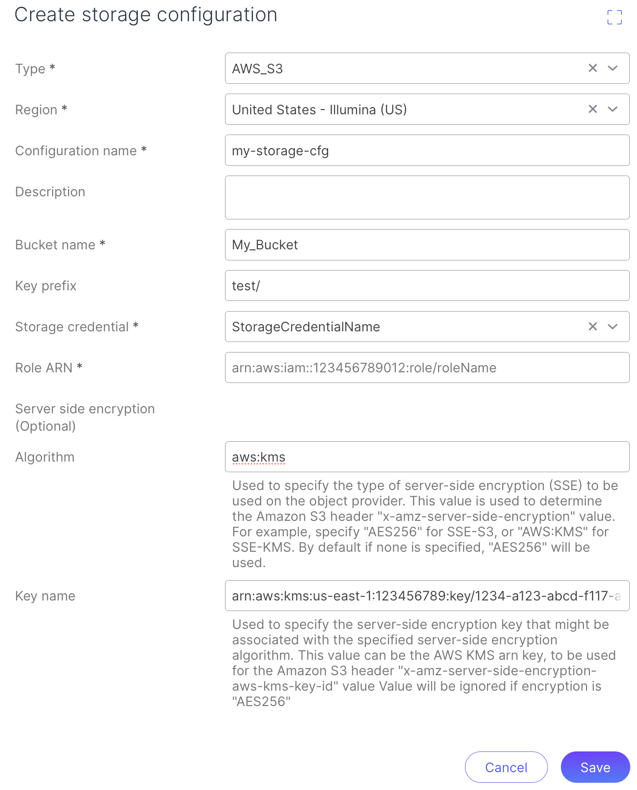Focus the Algorithm field containing aws:kms
Screen dimensions: 637x790
[x=426, y=457]
